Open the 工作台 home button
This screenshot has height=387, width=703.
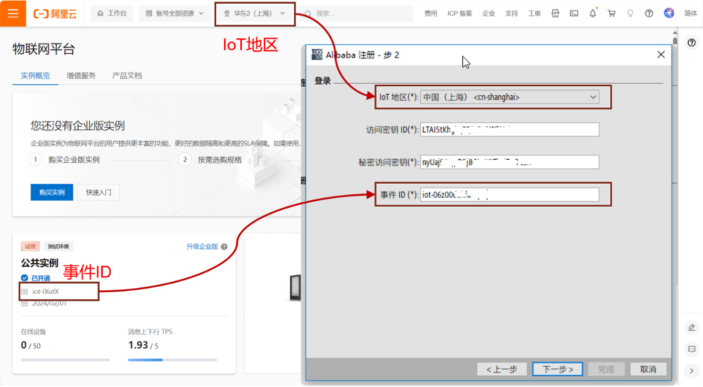coord(112,13)
